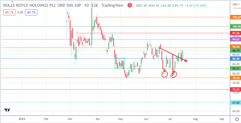The width and height of the screenshot is (241, 123).
Task: Select the 104.07 orange price label
Action: (x=236, y=17)
